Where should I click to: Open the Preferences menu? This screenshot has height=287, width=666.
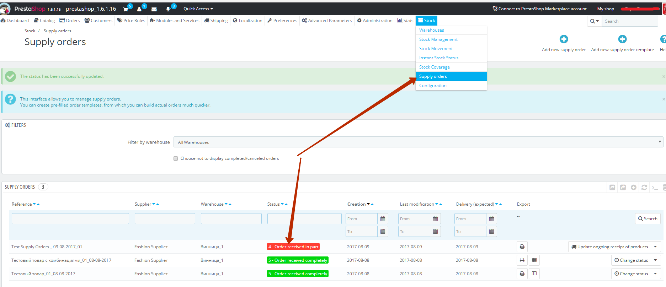282,21
